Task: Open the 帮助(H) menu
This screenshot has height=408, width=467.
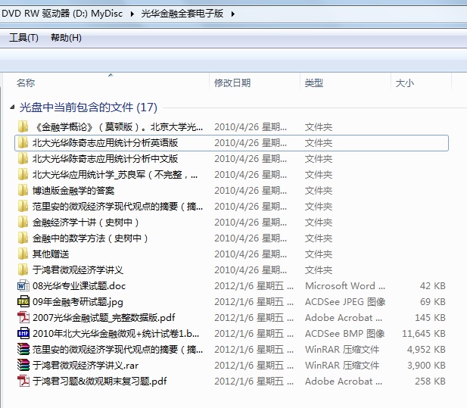Action: coord(66,38)
